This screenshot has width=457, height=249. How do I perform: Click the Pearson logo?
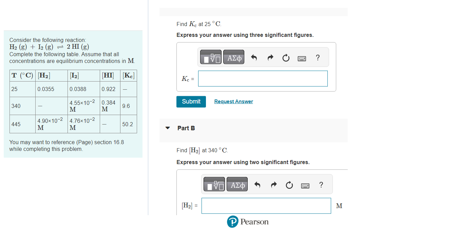coord(247,222)
